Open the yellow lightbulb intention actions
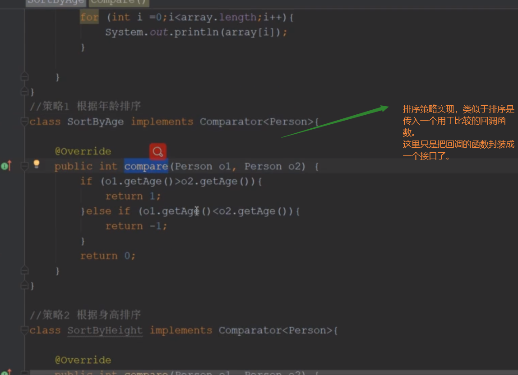Viewport: 518px width, 375px height. point(37,164)
